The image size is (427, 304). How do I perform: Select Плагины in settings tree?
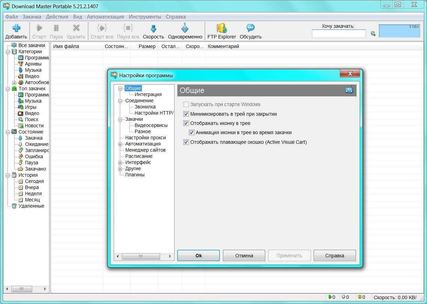[135, 175]
